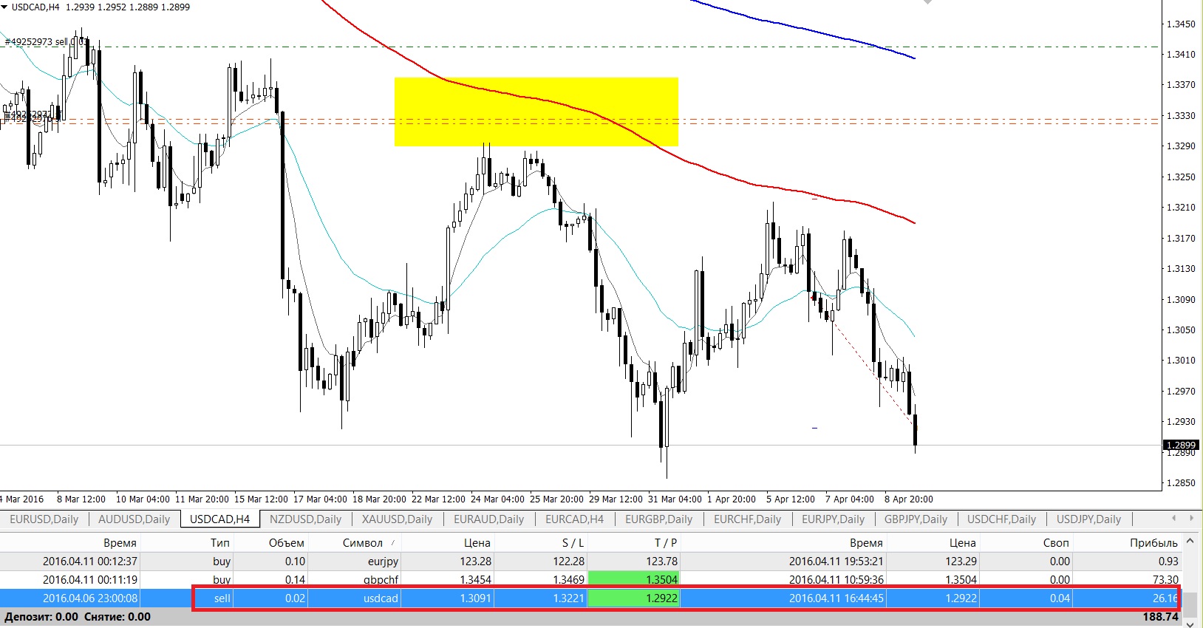1203x628 pixels.
Task: Select the active USDCAD,H4 chart tab
Action: tap(219, 519)
